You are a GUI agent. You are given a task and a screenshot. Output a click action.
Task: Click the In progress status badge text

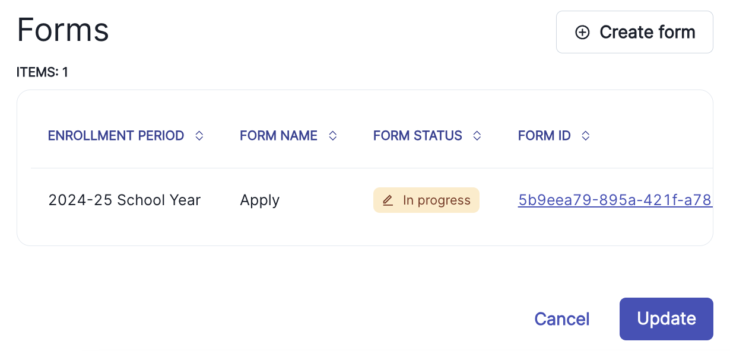(436, 200)
